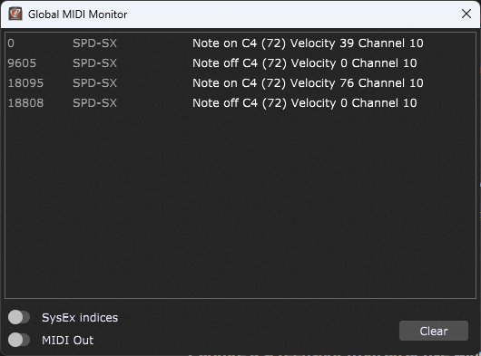Viewport: 481px width, 356px height.
Task: Click SPD-SX device name in second row
Action: [94, 63]
